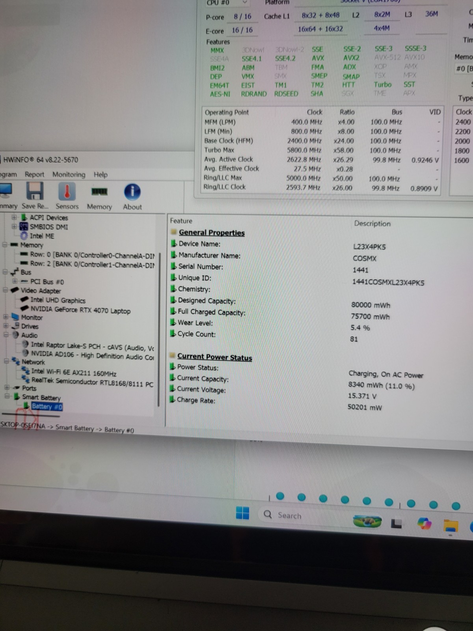Screen dimensions: 473x631
Task: Select Intel Raptor Lake-S PCH audio entry
Action: click(x=92, y=347)
